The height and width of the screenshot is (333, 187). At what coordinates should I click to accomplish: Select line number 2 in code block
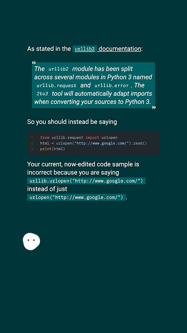pyautogui.click(x=32, y=143)
